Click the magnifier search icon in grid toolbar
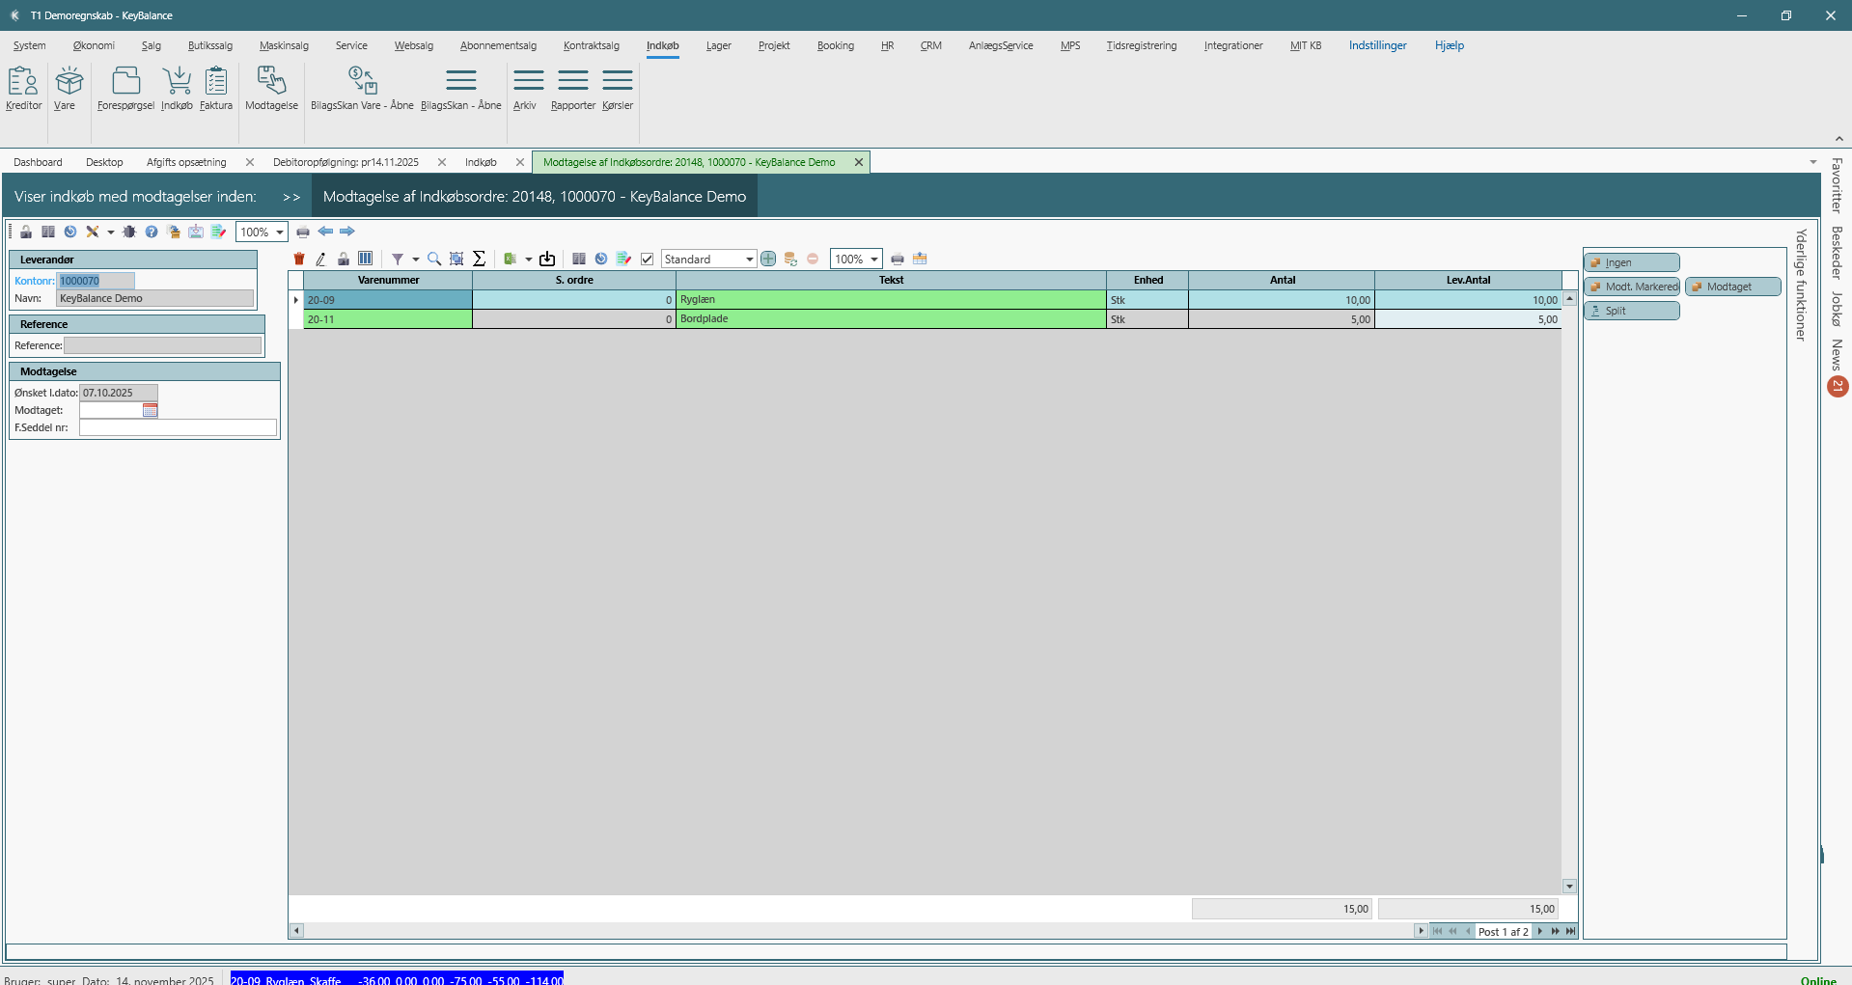The image size is (1852, 985). point(434,259)
